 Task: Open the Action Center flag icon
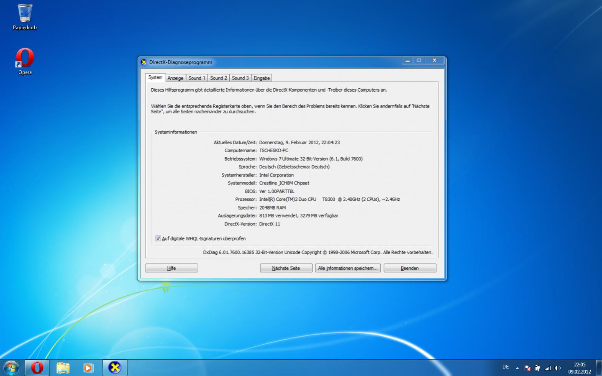point(527,368)
